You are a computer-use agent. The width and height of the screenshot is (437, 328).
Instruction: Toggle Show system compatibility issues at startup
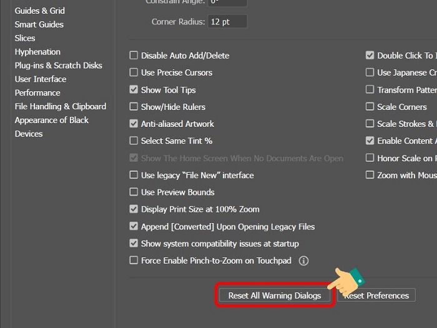tap(134, 244)
